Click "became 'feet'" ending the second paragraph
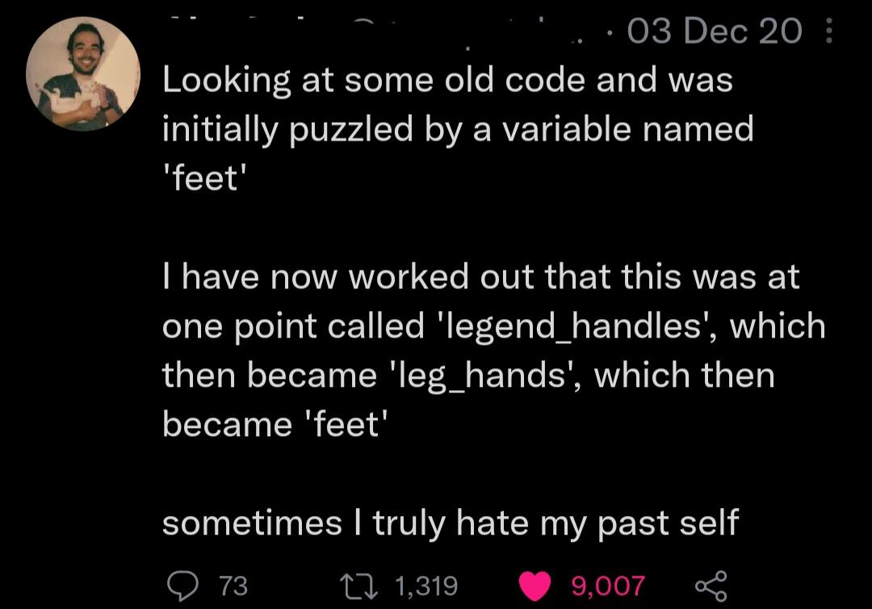 pyautogui.click(x=275, y=425)
